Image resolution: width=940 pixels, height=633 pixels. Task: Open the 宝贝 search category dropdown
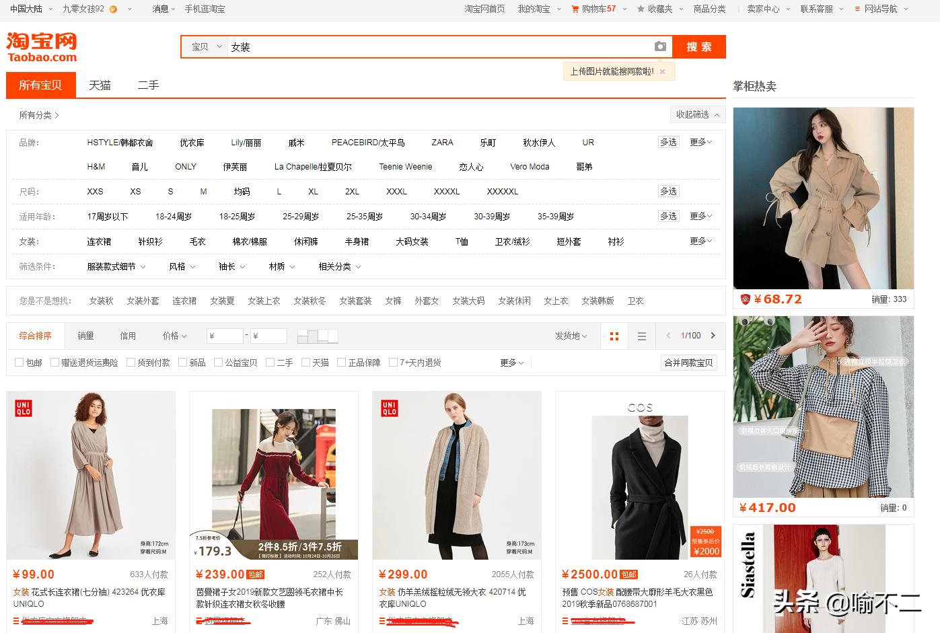[203, 46]
